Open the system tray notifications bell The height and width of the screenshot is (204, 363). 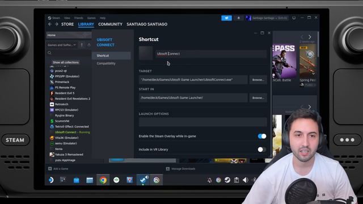click(x=209, y=180)
